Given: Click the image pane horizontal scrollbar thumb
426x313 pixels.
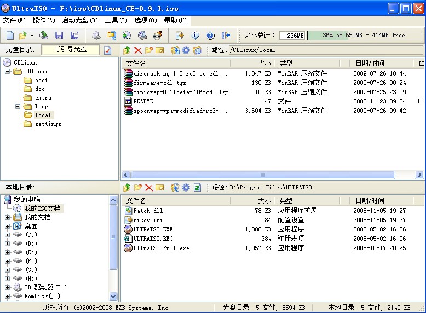Looking at the screenshot, I should pyautogui.click(x=263, y=175).
